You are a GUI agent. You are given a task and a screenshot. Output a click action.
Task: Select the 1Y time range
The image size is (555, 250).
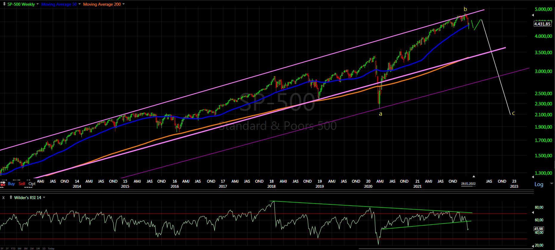click(x=7, y=249)
